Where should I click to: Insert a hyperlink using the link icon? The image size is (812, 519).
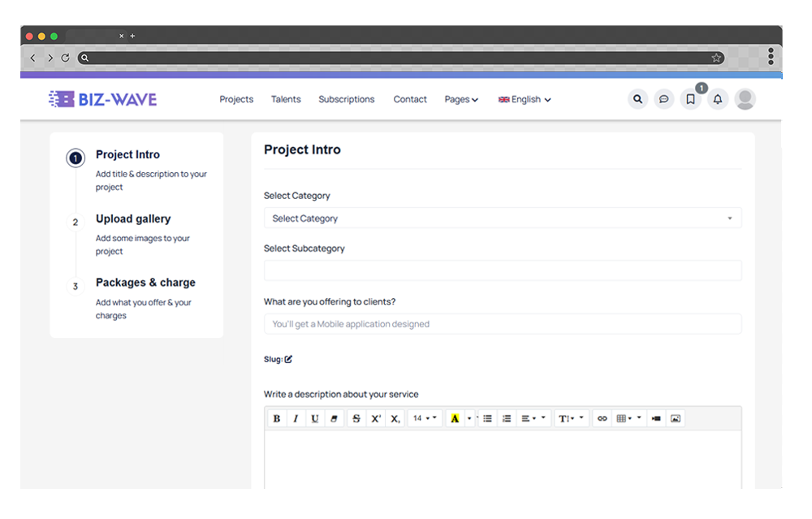click(x=602, y=417)
